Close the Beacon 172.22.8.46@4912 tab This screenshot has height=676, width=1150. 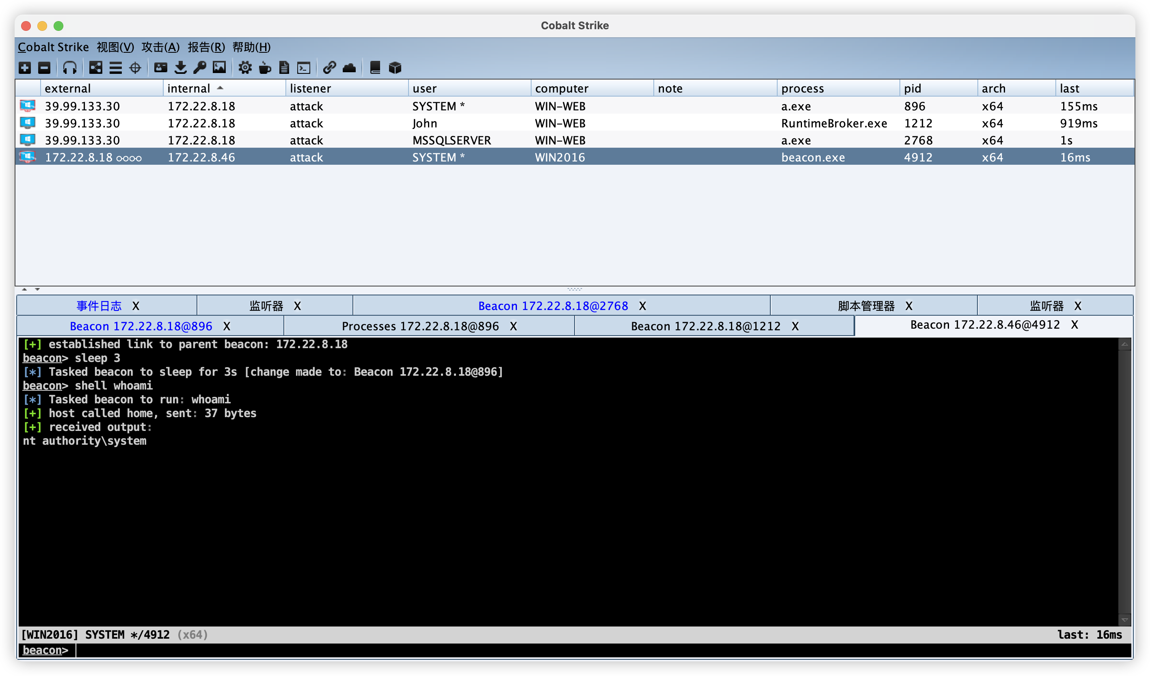[x=1075, y=325]
